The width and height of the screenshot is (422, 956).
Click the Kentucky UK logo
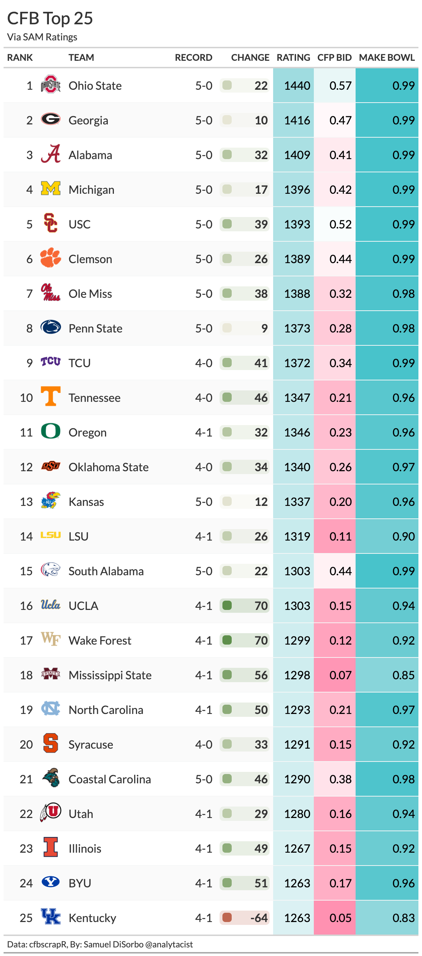[x=50, y=917]
